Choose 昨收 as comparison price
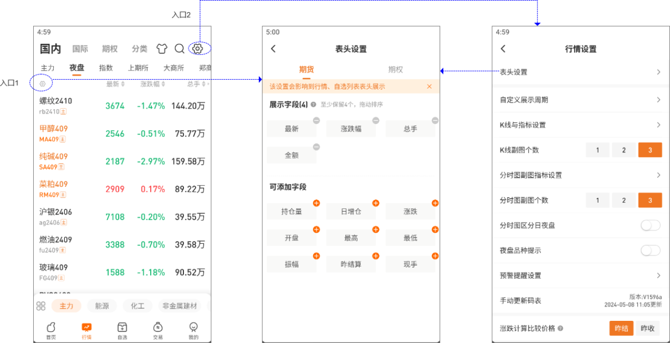The height and width of the screenshot is (343, 670). [647, 329]
